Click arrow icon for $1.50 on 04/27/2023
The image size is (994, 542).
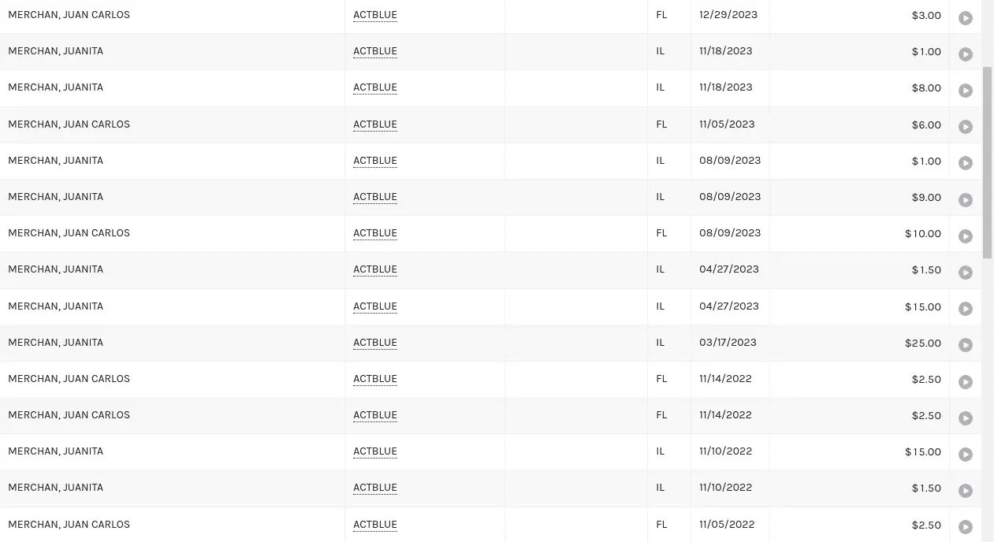point(965,273)
